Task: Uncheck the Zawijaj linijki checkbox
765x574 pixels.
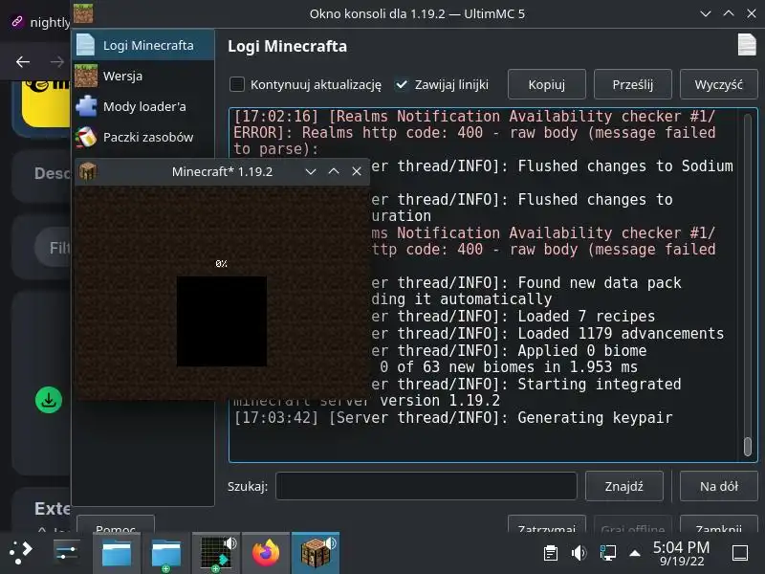Action: [x=402, y=84]
